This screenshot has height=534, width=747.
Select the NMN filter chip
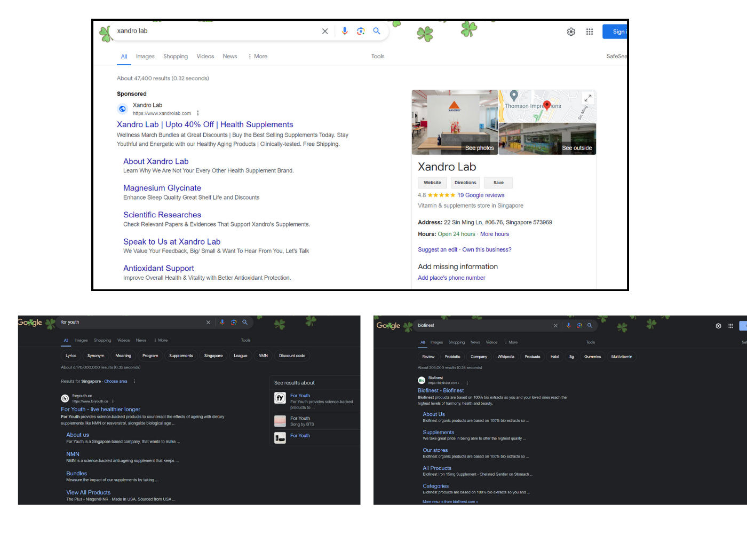(264, 356)
